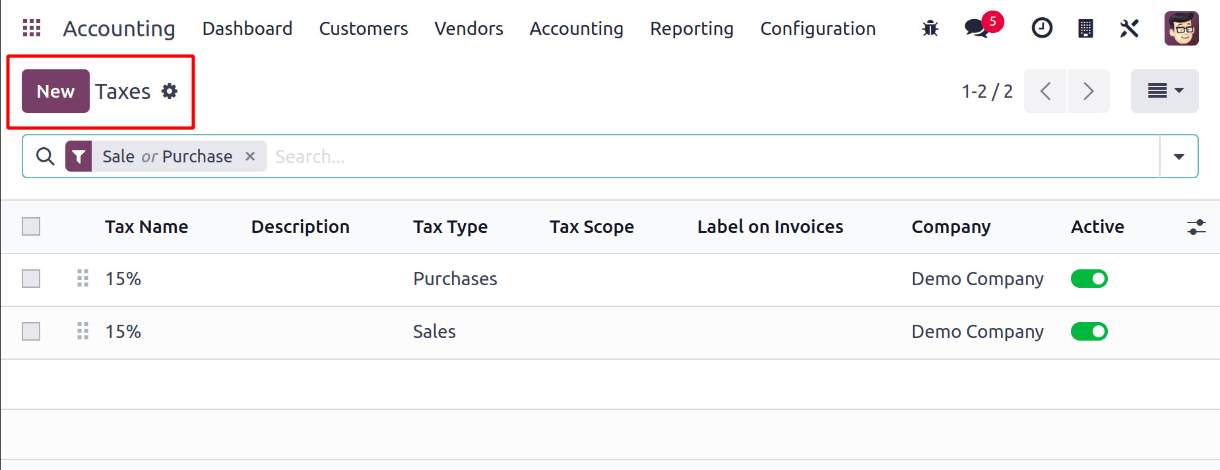
Task: Toggle Active switch for Purchases 15% tax
Action: pos(1089,279)
